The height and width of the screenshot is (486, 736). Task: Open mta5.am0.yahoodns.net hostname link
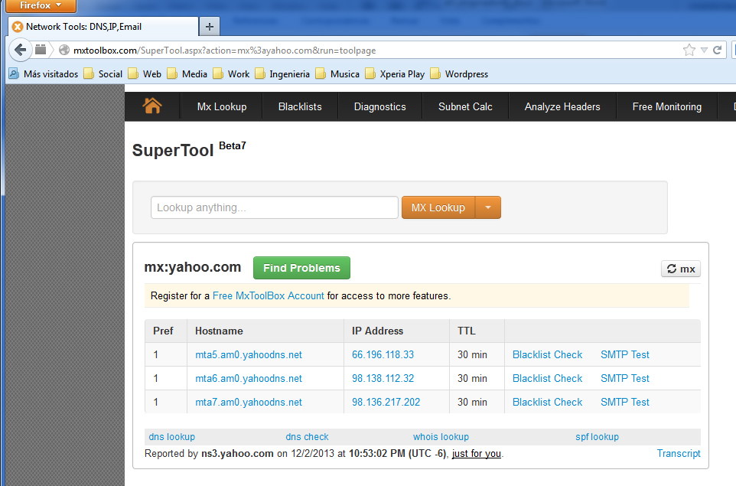pyautogui.click(x=249, y=354)
